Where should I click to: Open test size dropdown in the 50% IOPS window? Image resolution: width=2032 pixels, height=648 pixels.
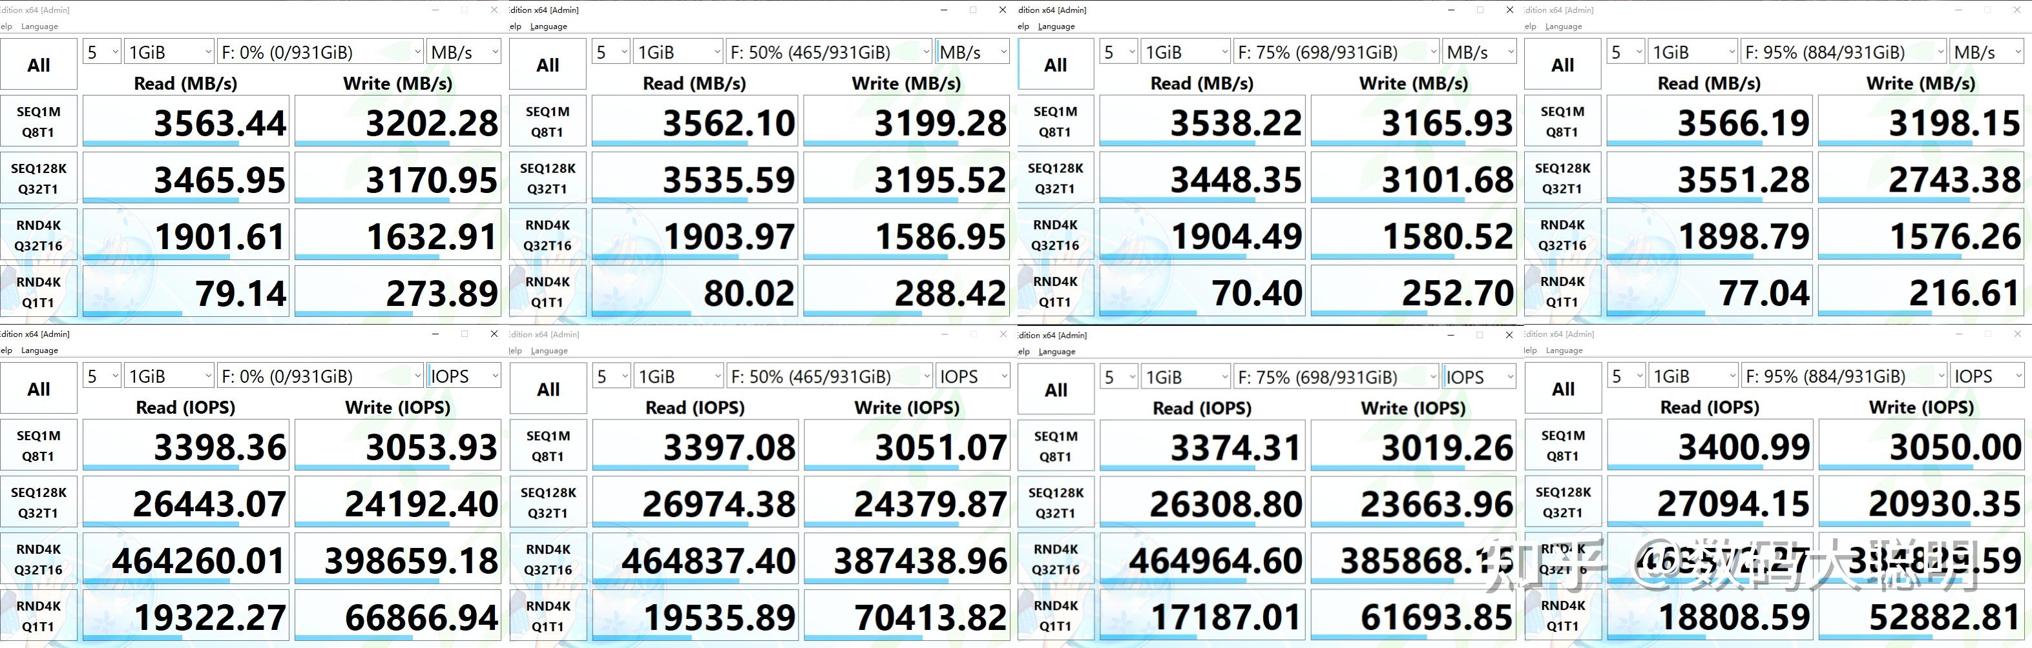pyautogui.click(x=677, y=376)
